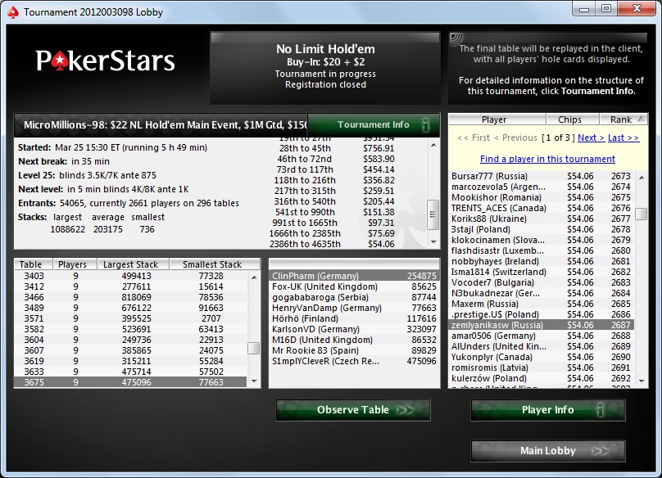662x478 pixels.
Task: Click the down arrow of the table list scrollbar
Action: point(254,381)
